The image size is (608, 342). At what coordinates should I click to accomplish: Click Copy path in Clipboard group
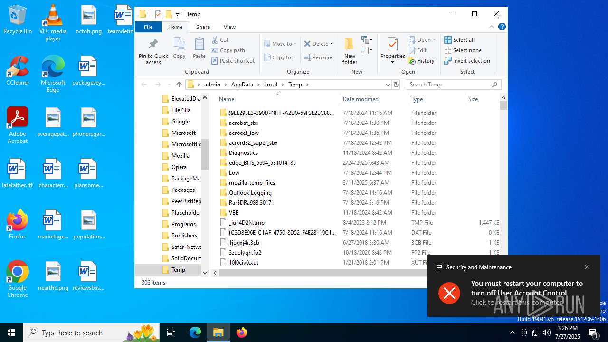coord(228,50)
